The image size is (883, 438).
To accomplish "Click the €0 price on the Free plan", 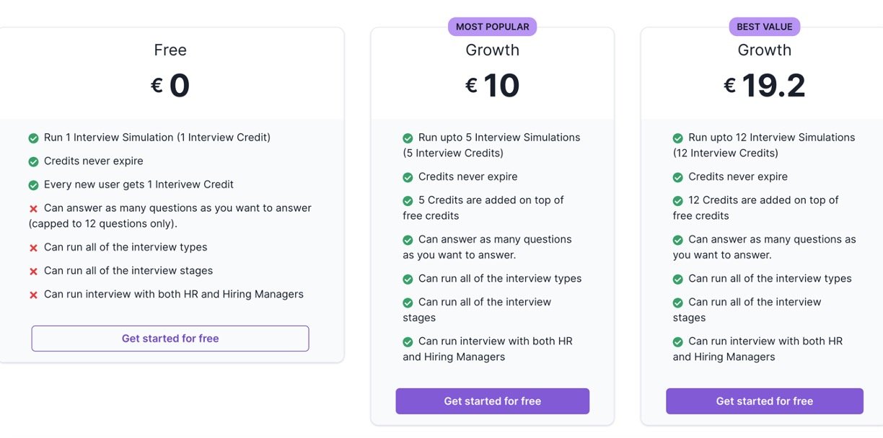I will click(170, 86).
